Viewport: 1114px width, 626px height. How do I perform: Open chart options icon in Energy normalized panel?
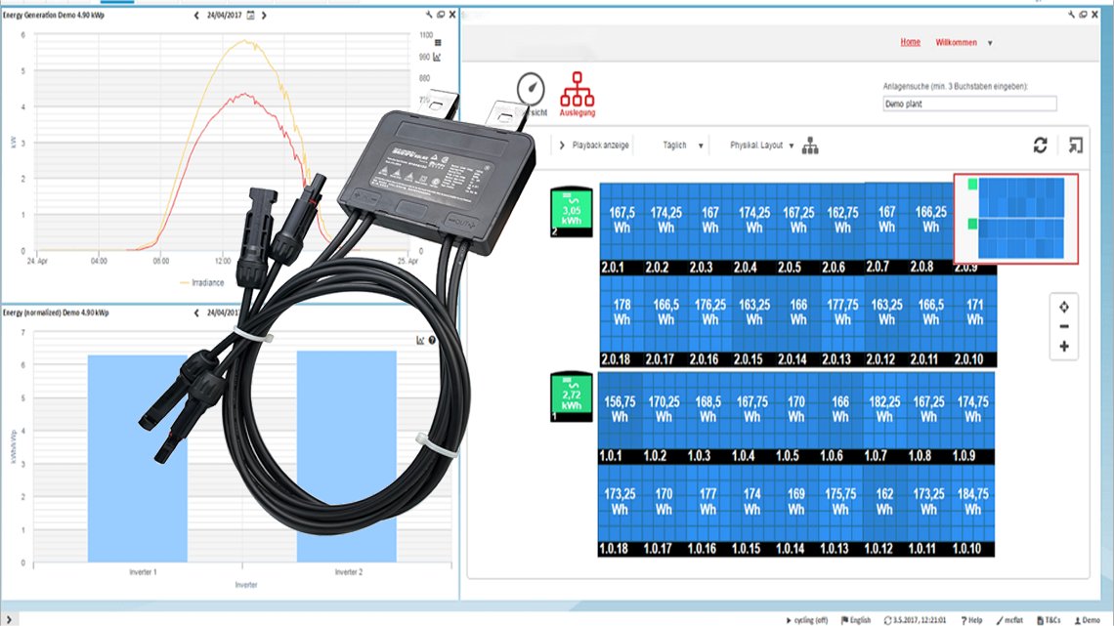click(x=420, y=341)
